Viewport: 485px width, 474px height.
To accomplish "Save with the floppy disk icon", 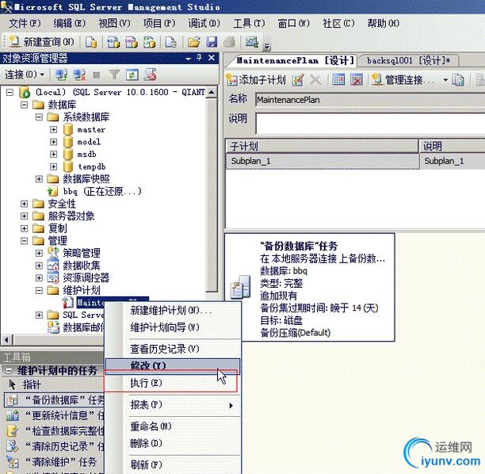I will 212,42.
